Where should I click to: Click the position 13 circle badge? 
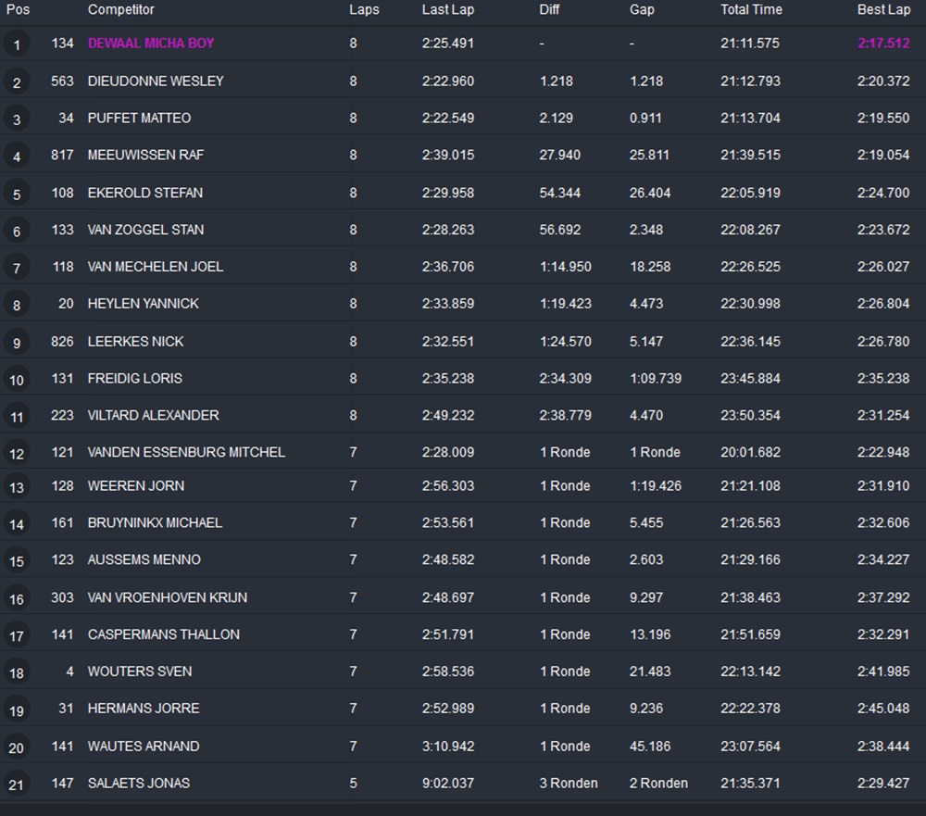(x=17, y=487)
